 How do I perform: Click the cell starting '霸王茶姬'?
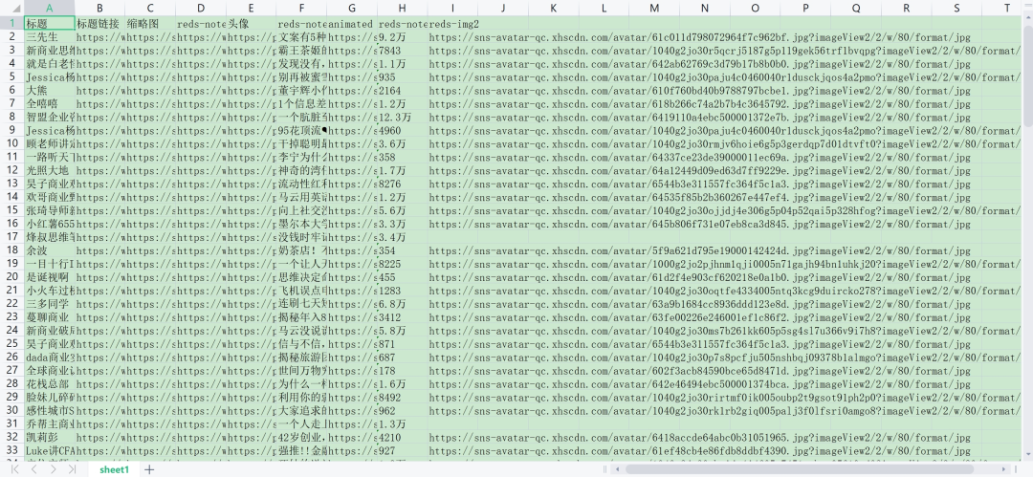301,50
